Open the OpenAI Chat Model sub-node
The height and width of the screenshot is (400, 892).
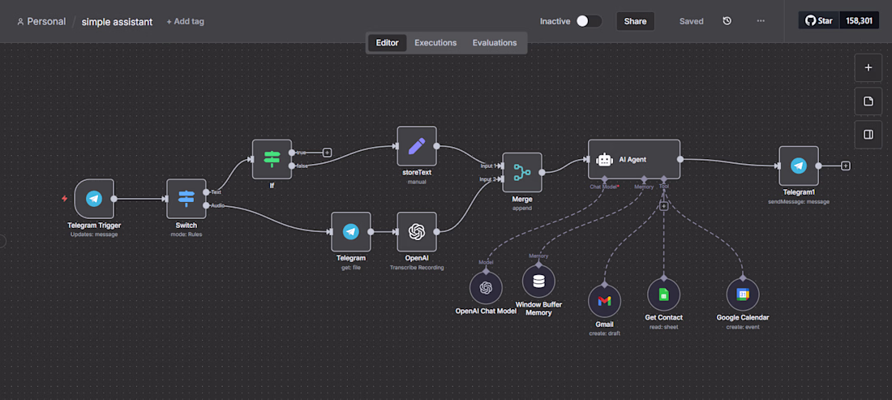coord(486,288)
